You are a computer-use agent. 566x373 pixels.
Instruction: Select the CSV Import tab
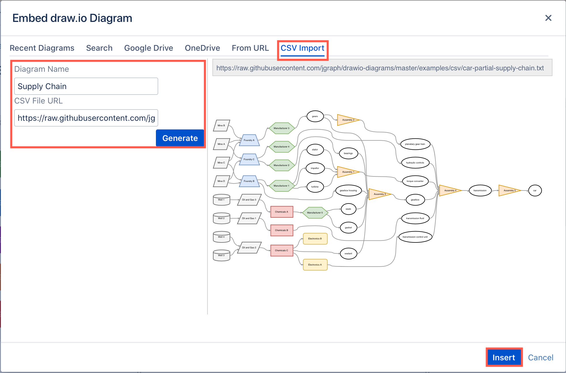[303, 48]
